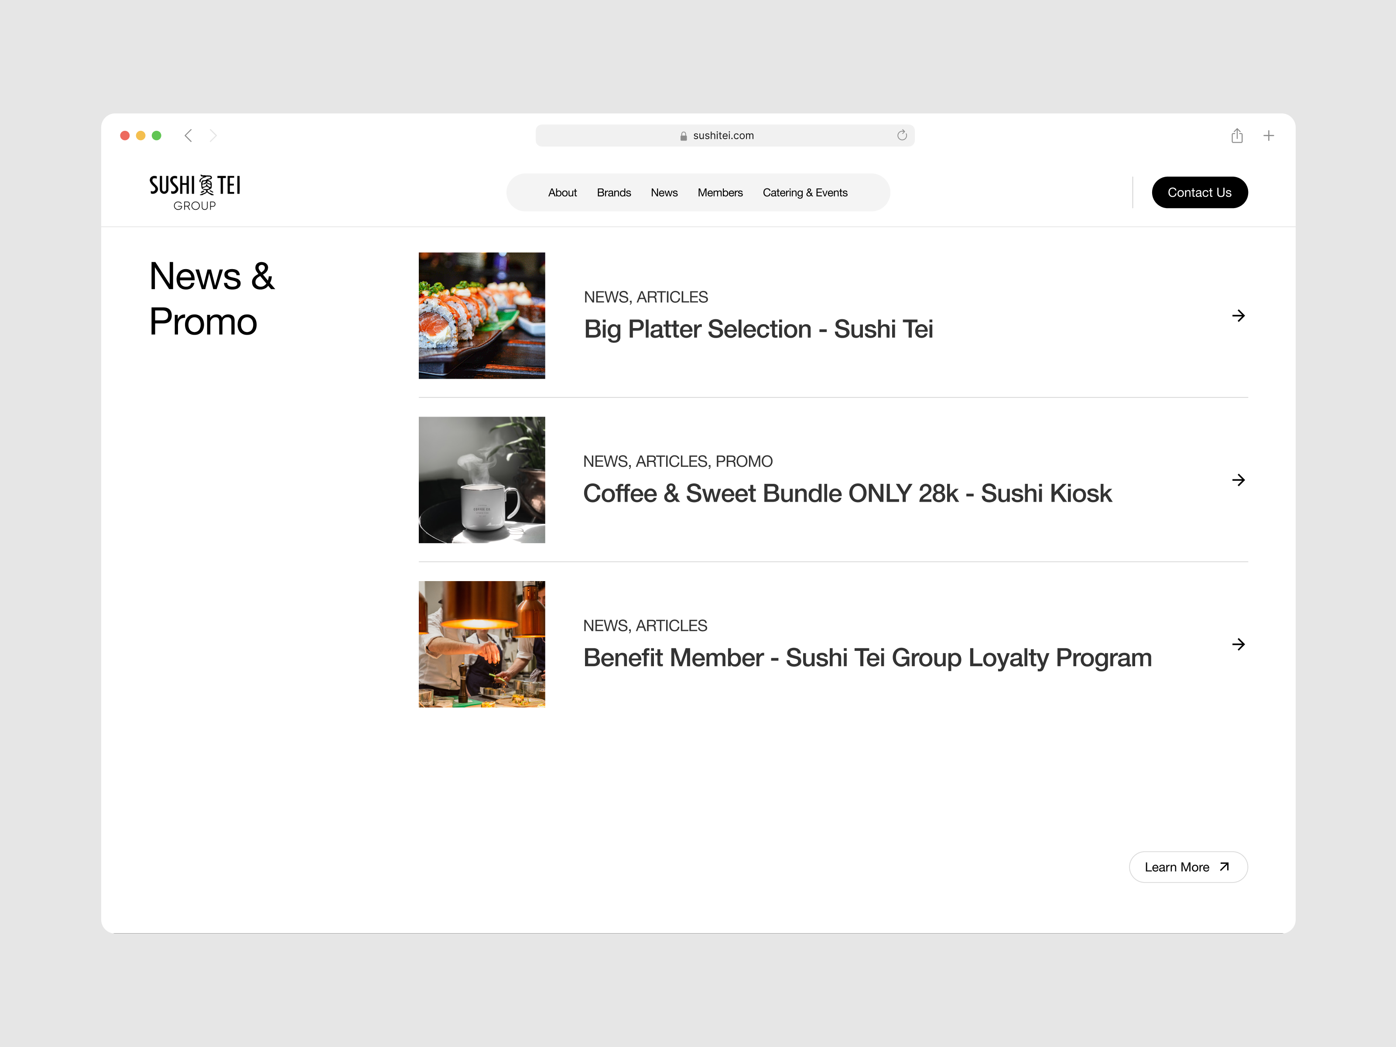This screenshot has width=1396, height=1047.
Task: Open the browser share icon
Action: (x=1237, y=136)
